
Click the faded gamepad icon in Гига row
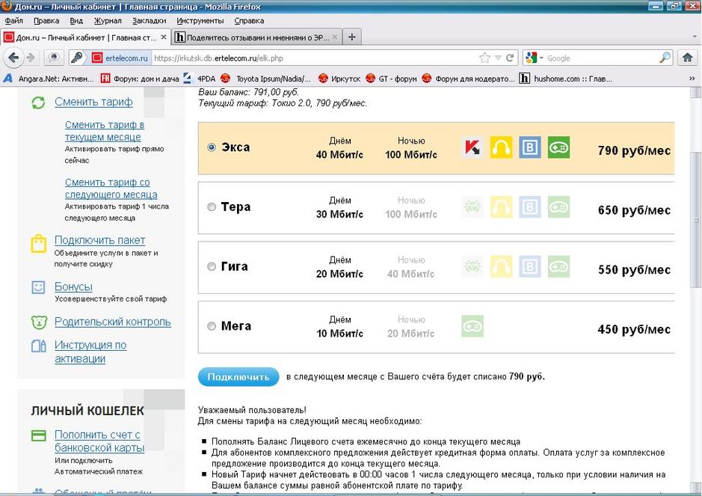click(x=558, y=266)
